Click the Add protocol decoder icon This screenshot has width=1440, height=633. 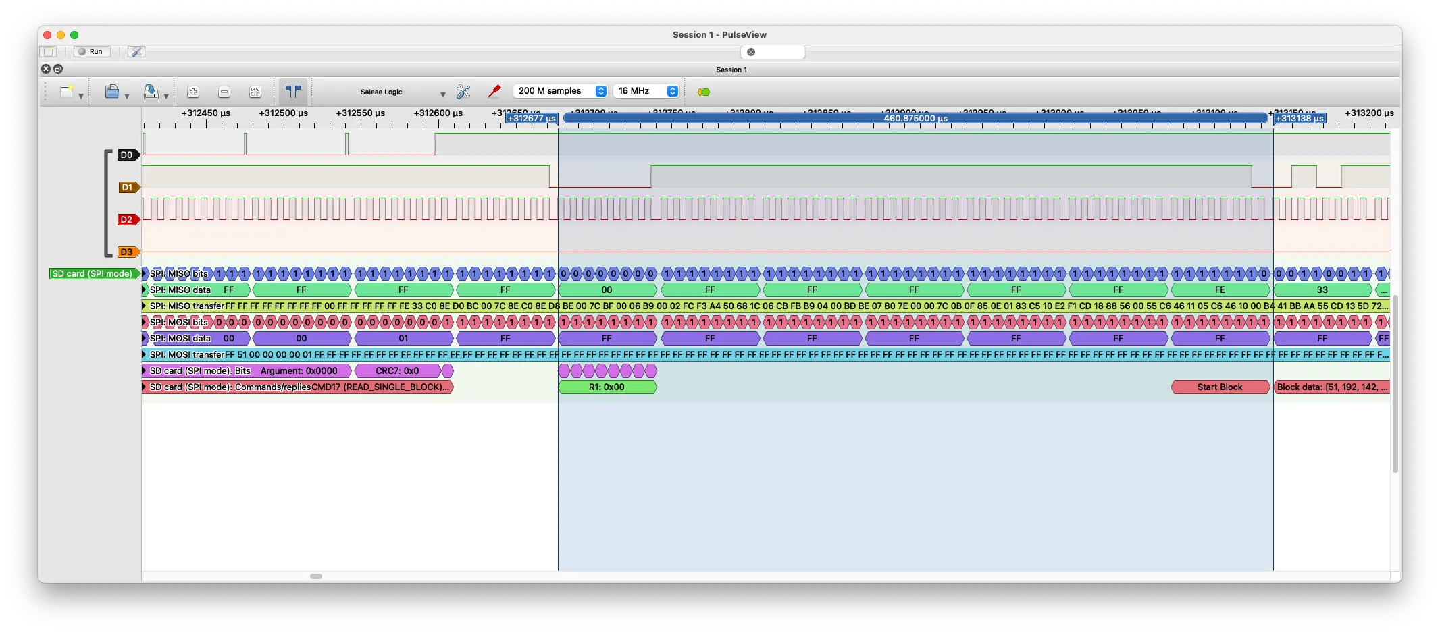(704, 92)
